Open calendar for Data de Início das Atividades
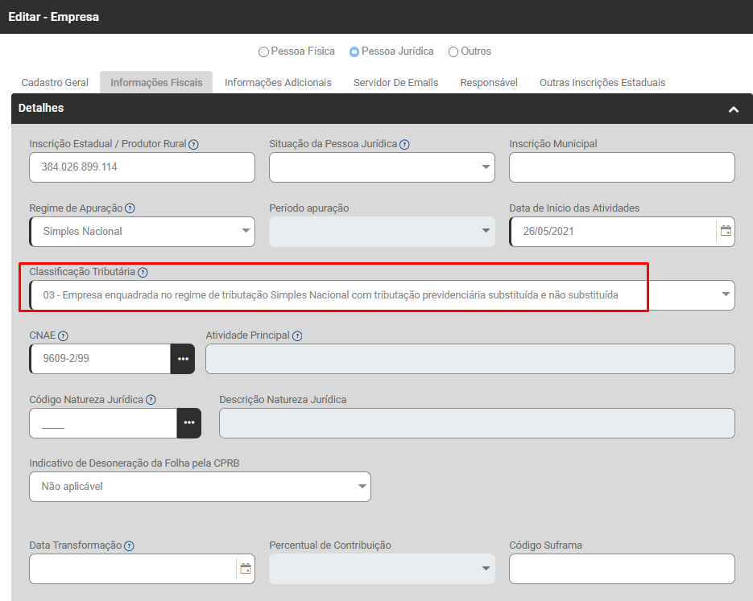The height and width of the screenshot is (601, 753). [726, 231]
